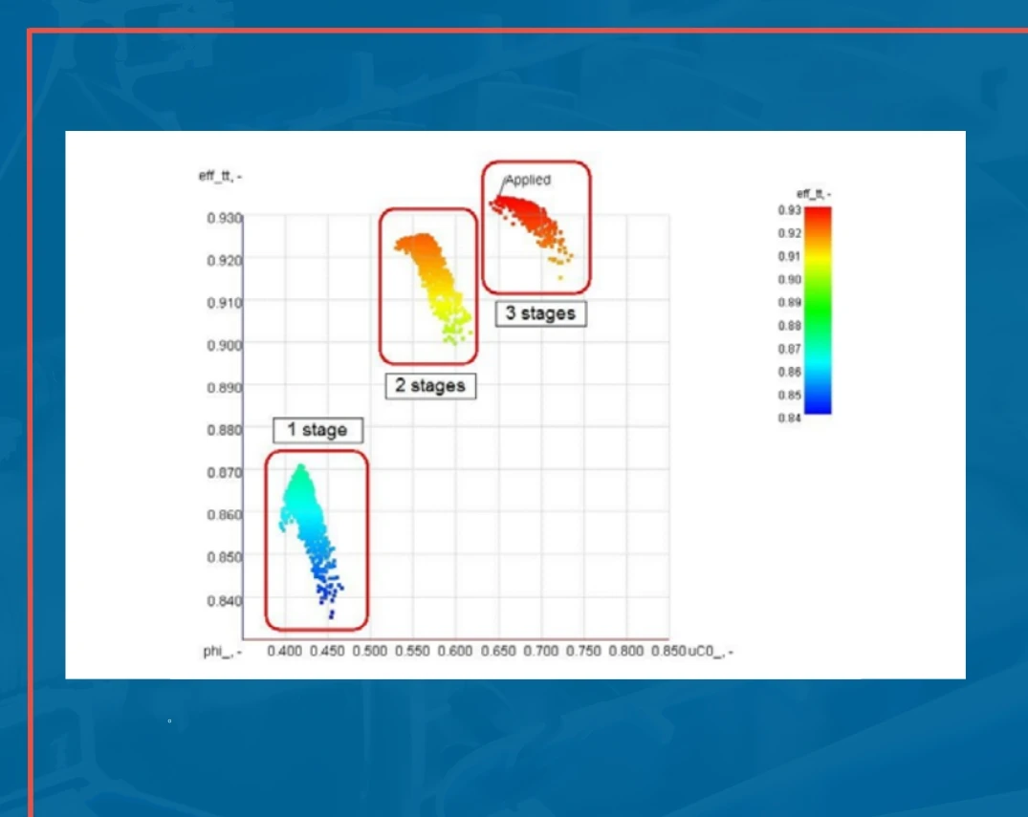Click the 0.400 tick on the x-axis

click(x=285, y=649)
